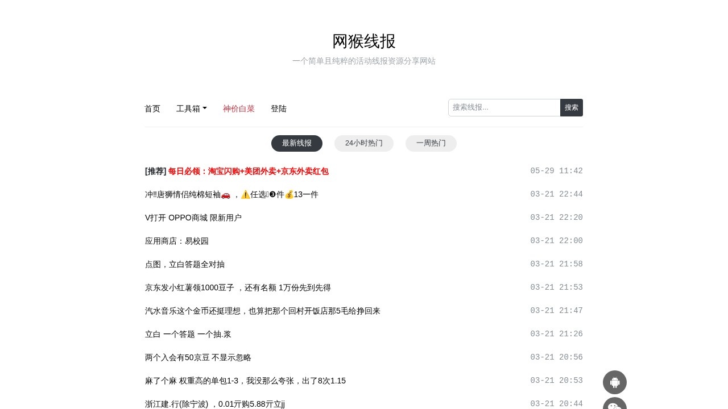Open the 汽水音乐金币 post

tap(262, 311)
